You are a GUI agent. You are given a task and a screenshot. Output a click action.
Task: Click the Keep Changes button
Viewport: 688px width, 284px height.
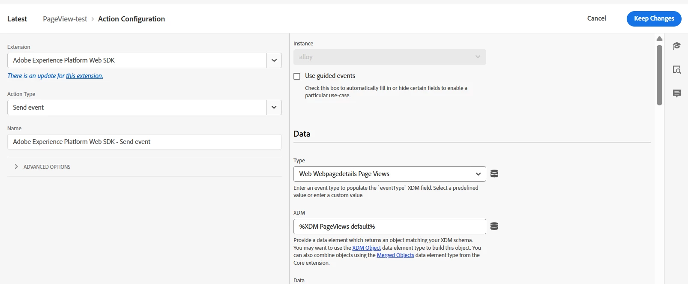tap(654, 18)
